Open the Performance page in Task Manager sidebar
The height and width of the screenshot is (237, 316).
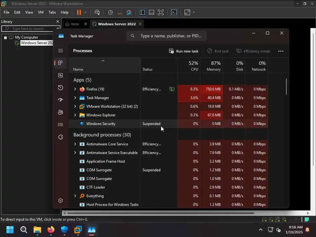coord(60,75)
